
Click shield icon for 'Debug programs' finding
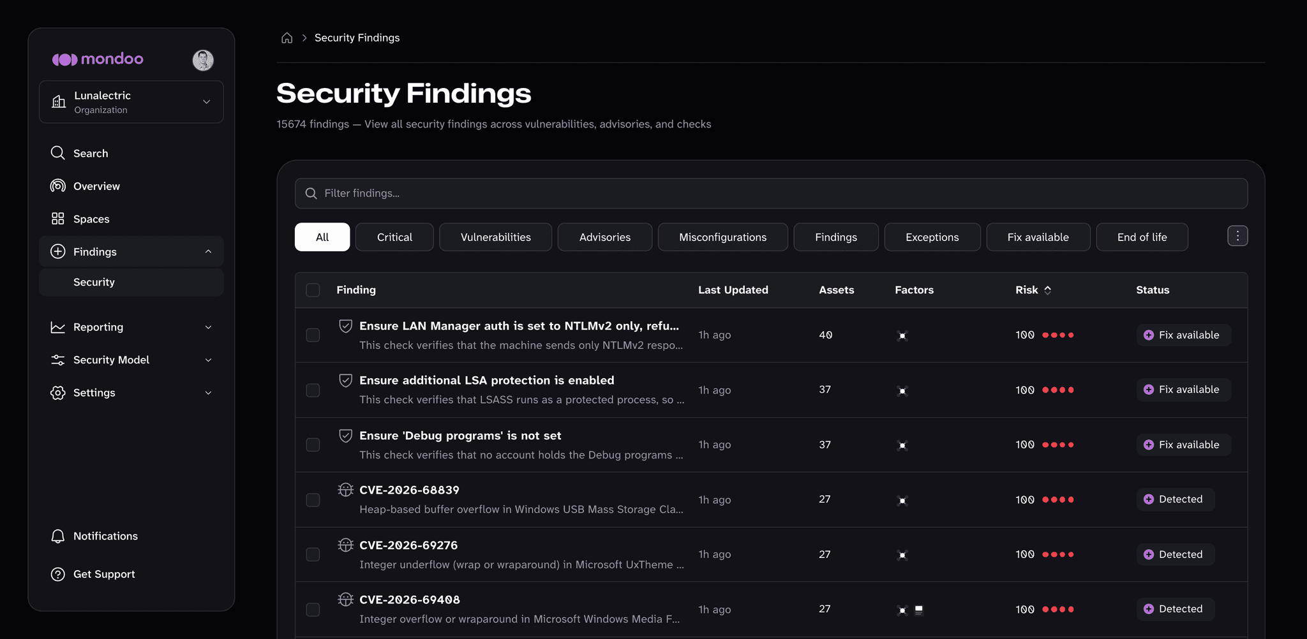[x=345, y=436]
